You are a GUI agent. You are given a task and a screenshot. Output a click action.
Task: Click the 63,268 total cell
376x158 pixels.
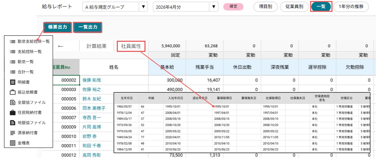coord(205,46)
